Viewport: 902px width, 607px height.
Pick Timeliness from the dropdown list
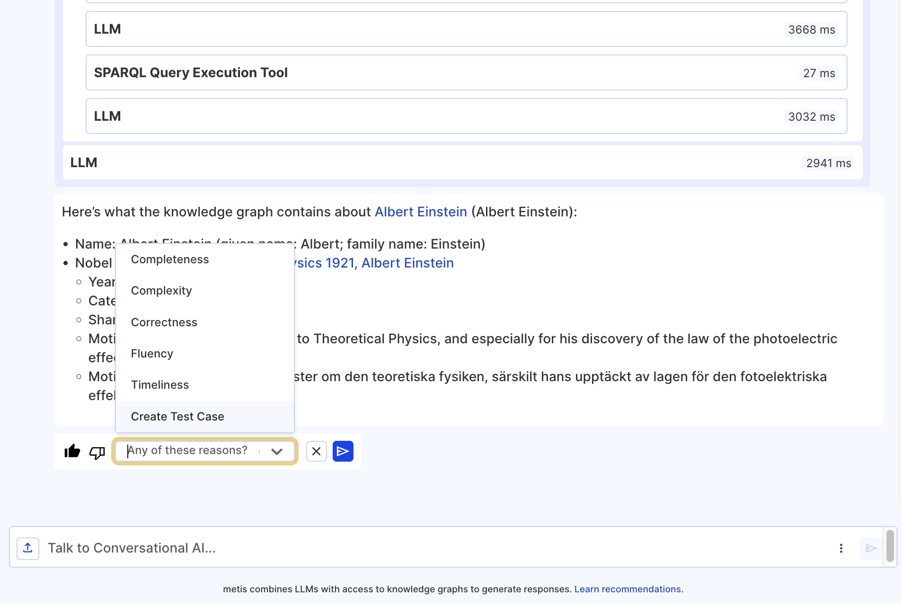click(x=205, y=385)
